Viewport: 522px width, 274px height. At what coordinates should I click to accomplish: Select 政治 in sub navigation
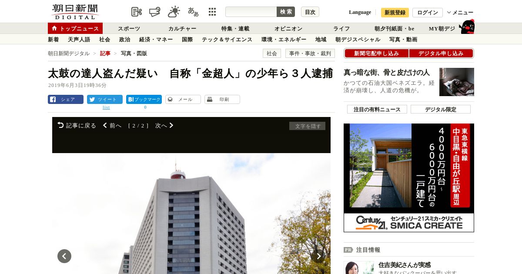125,39
